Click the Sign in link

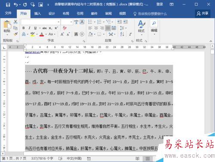tap(160, 4)
